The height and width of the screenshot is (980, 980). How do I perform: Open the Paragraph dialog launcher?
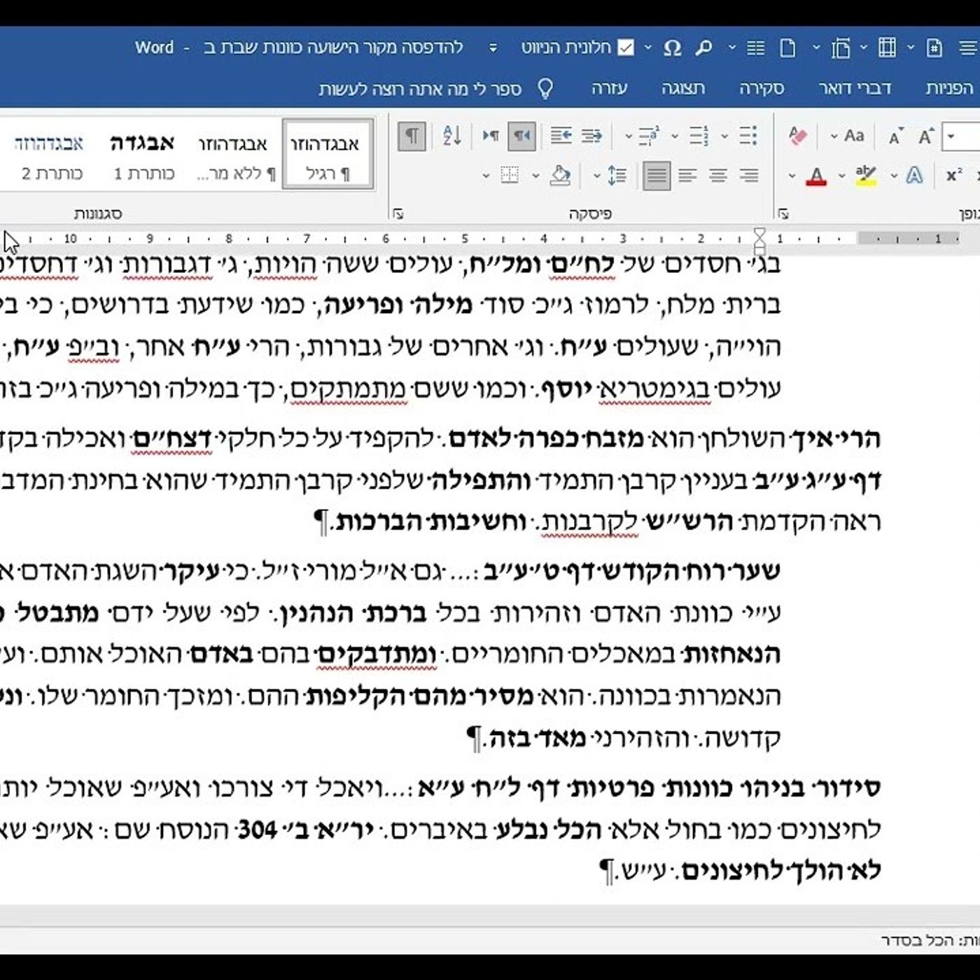click(x=398, y=213)
